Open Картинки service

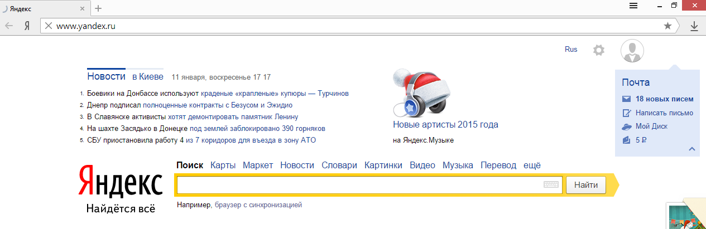click(x=383, y=165)
